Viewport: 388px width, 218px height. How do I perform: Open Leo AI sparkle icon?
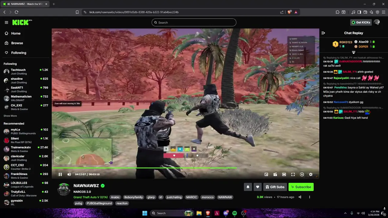[x=371, y=12]
